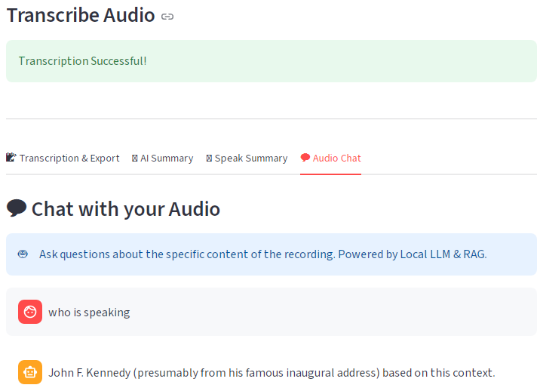
Task: Click the small icon before AI Summary
Action: coord(135,159)
